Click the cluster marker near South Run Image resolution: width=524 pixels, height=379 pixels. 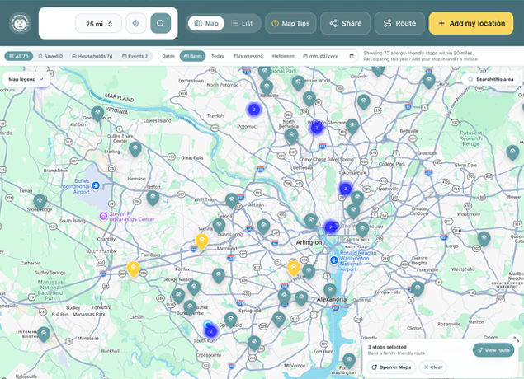tap(211, 331)
